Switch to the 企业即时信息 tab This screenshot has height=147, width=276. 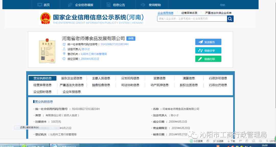pos(43,92)
